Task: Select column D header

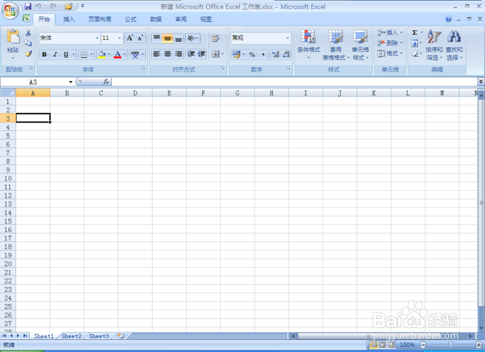Action: [x=135, y=93]
